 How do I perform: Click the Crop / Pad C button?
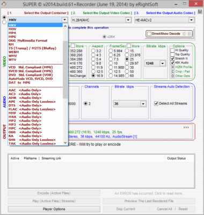[172, 71]
